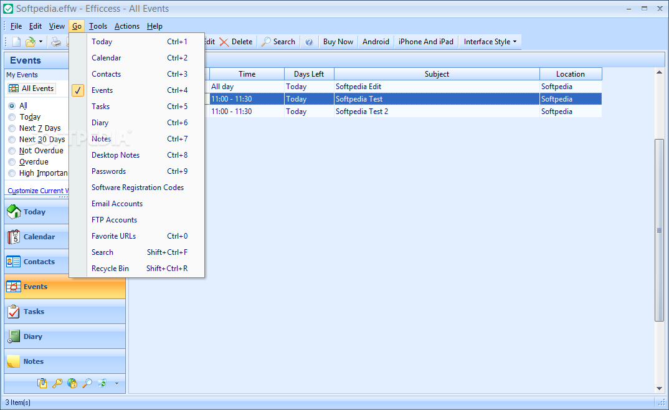
Task: Click the Events icon in sidebar
Action: (x=14, y=287)
